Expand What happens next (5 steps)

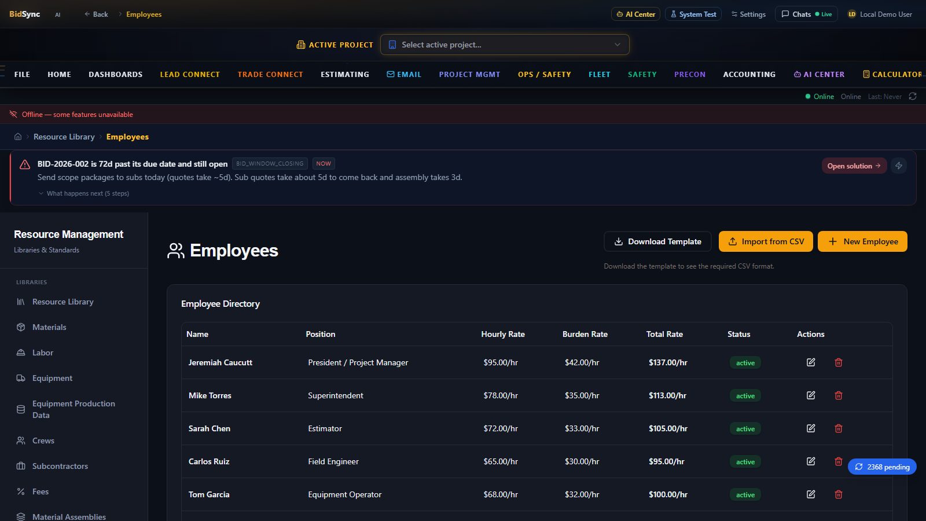tap(83, 193)
